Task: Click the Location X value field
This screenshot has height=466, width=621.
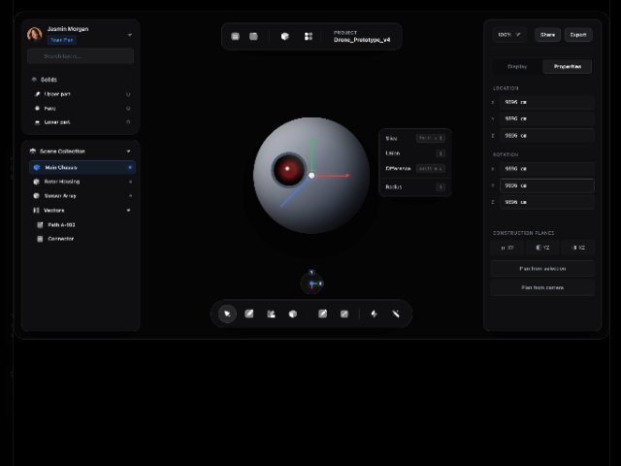Action: (x=547, y=102)
